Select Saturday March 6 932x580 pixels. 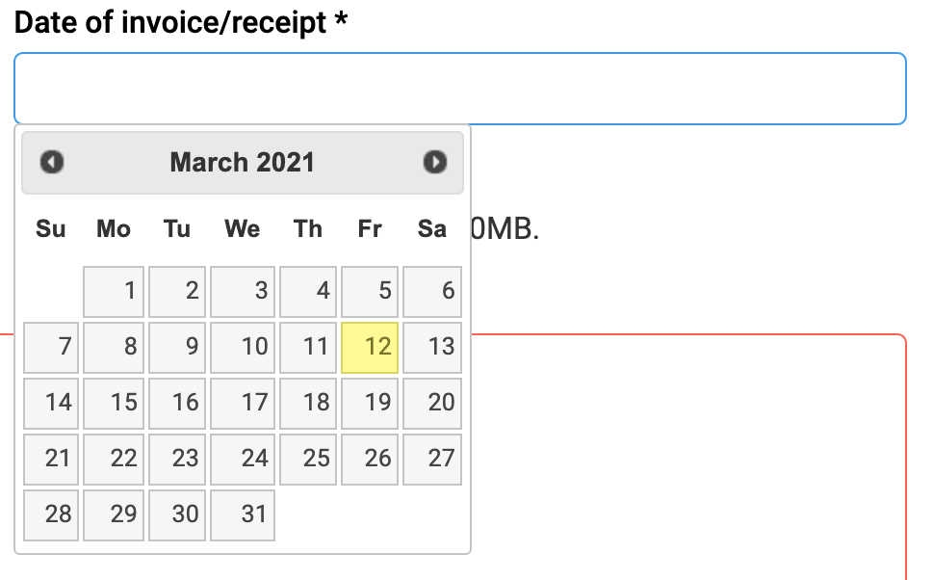pyautogui.click(x=432, y=291)
